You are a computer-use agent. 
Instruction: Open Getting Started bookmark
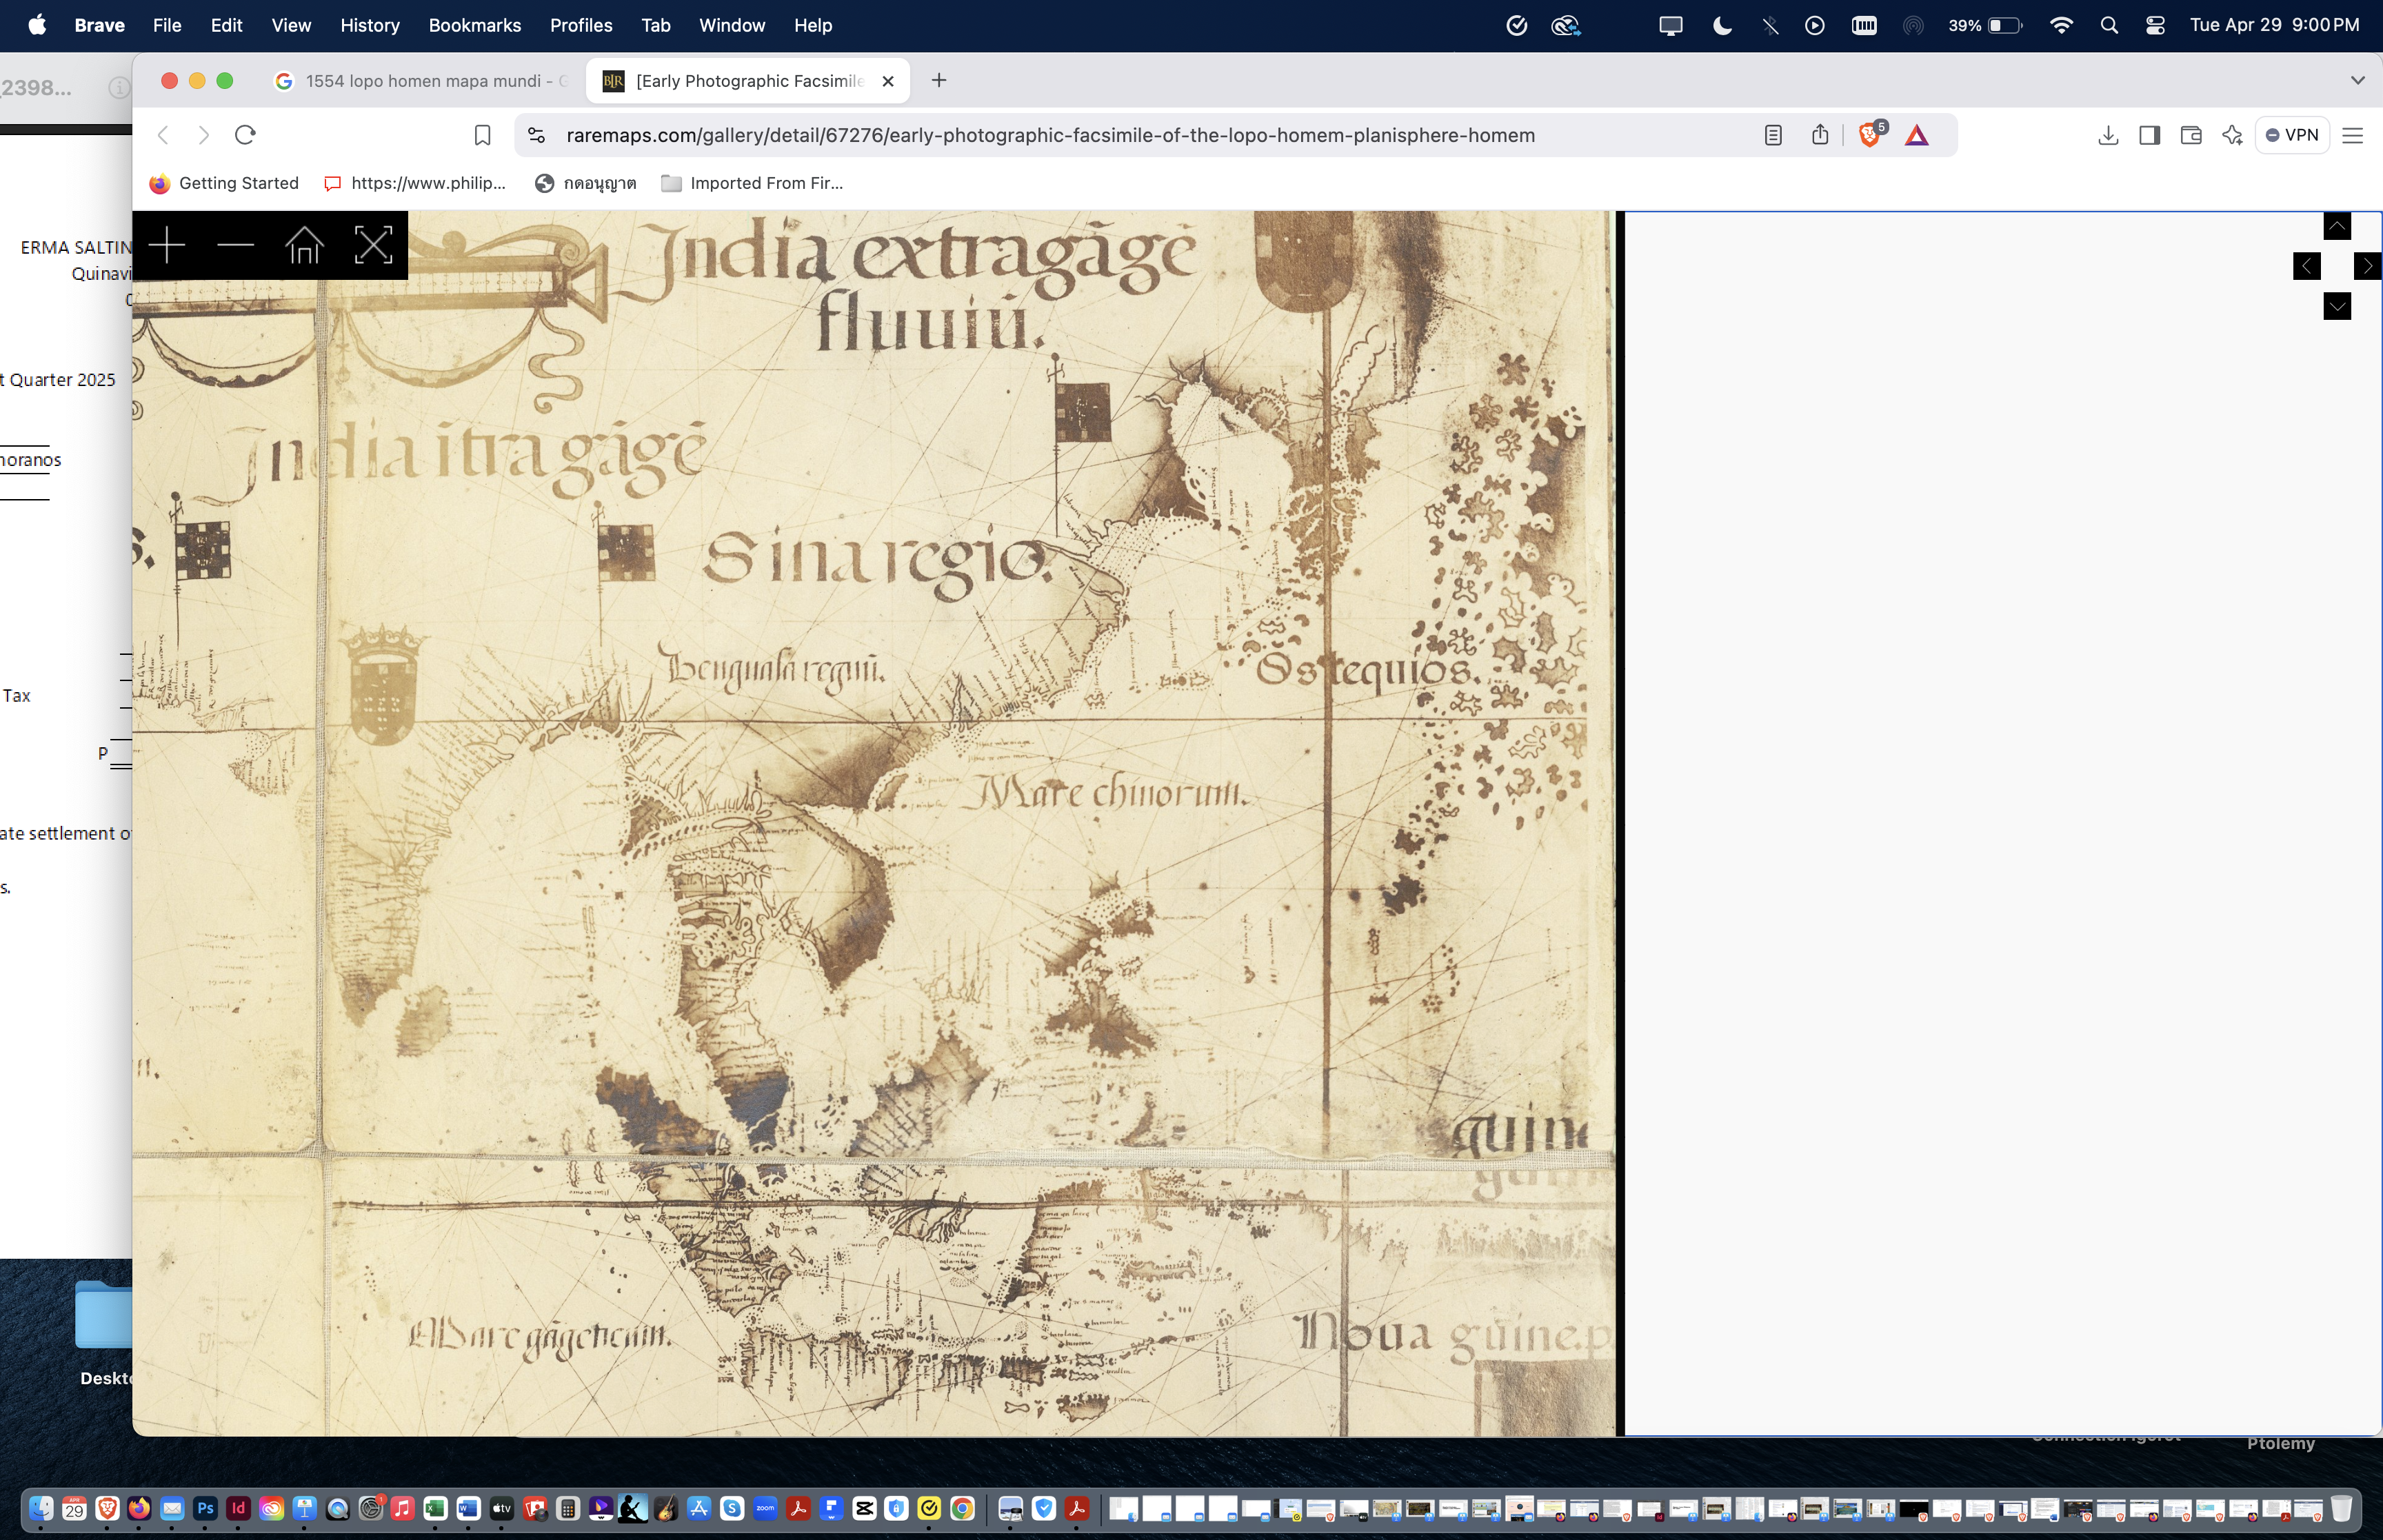point(225,183)
